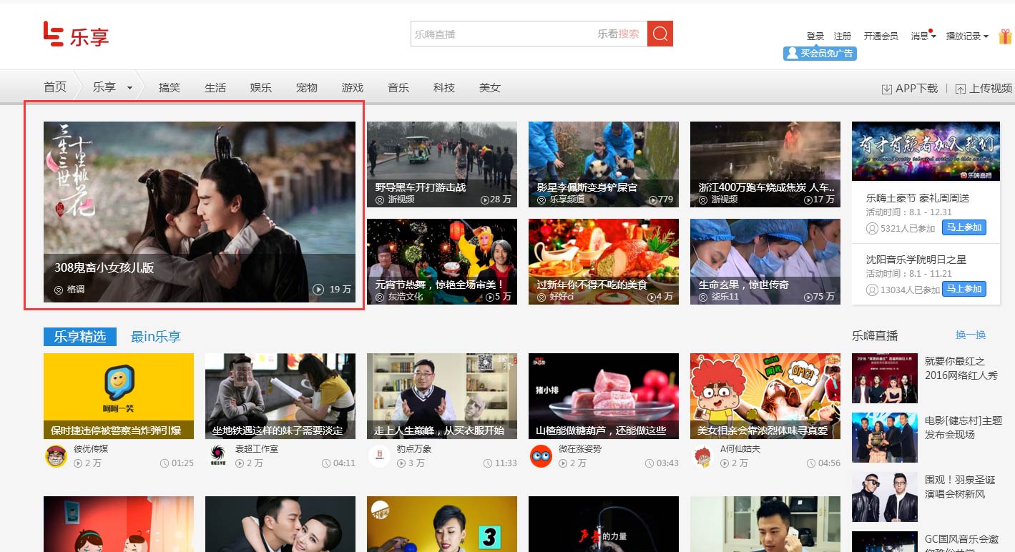Open the 宠物 category
Screen dimensions: 1015x552
[307, 87]
